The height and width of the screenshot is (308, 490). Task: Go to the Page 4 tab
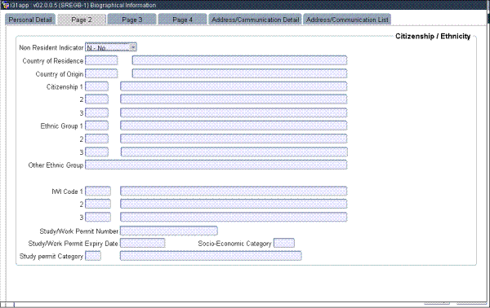[182, 20]
